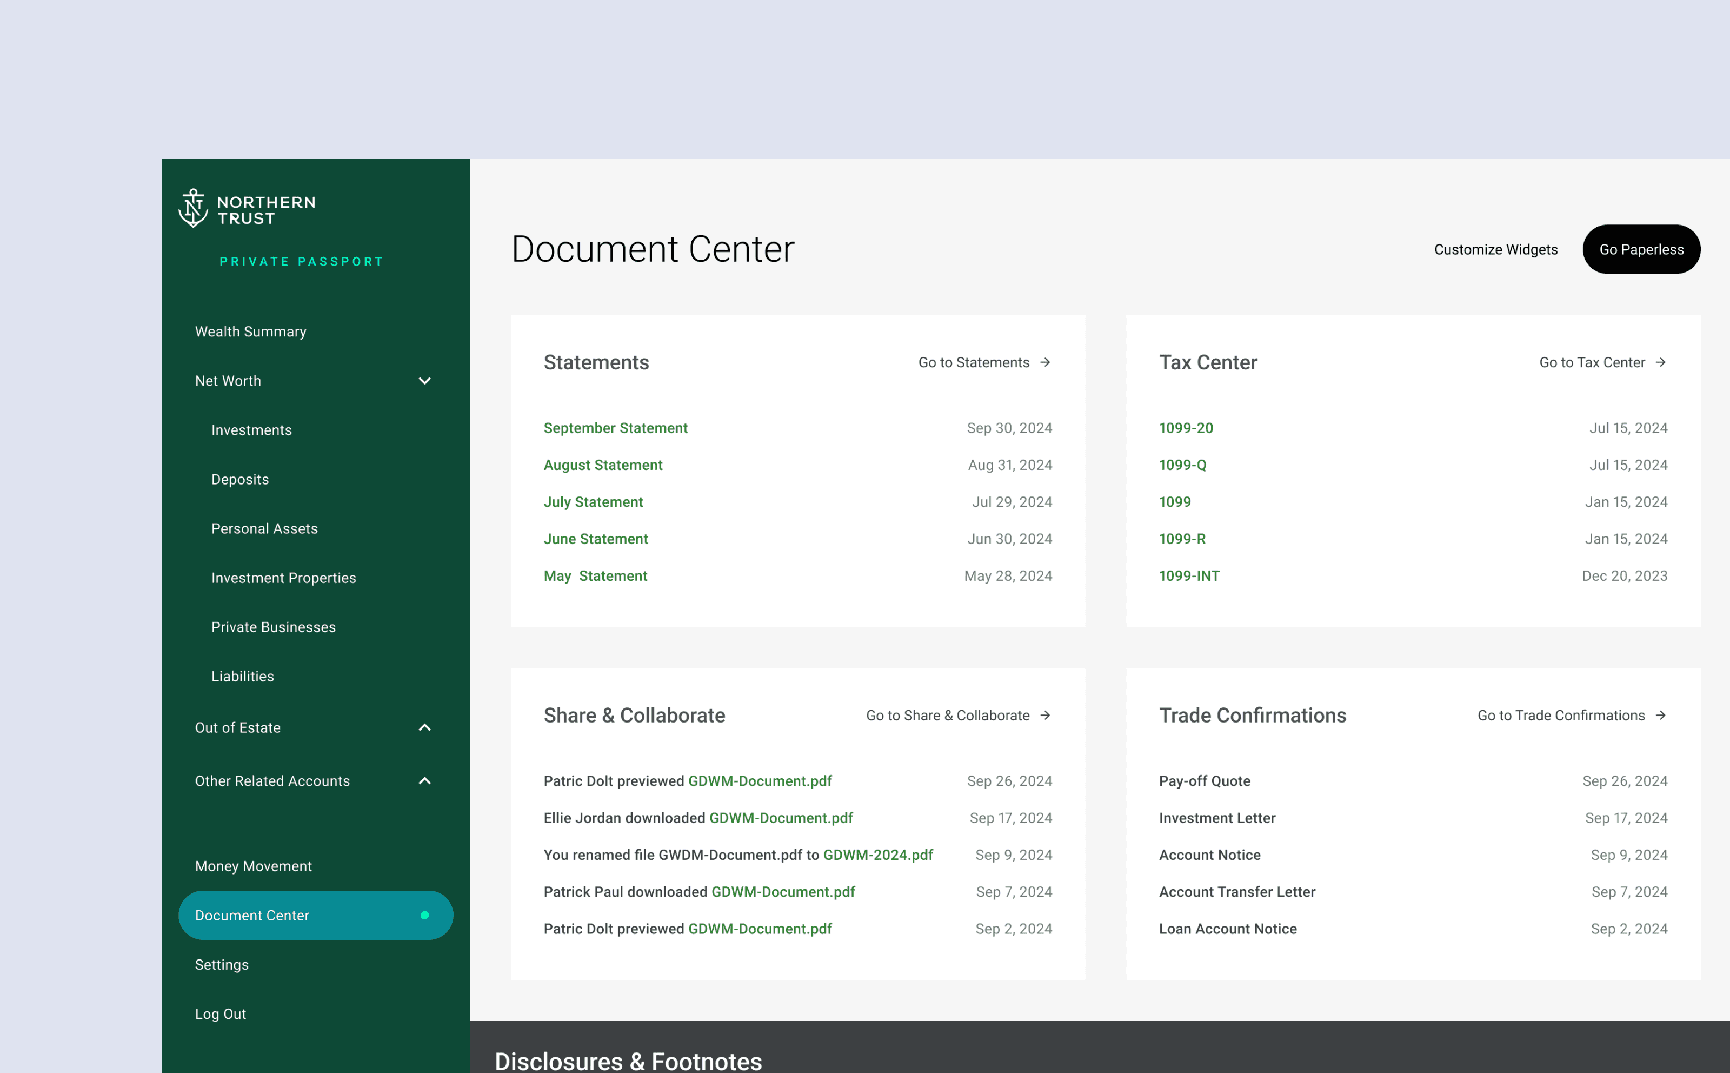Image resolution: width=1730 pixels, height=1073 pixels.
Task: Open Wealth Summary in sidebar
Action: click(x=250, y=332)
